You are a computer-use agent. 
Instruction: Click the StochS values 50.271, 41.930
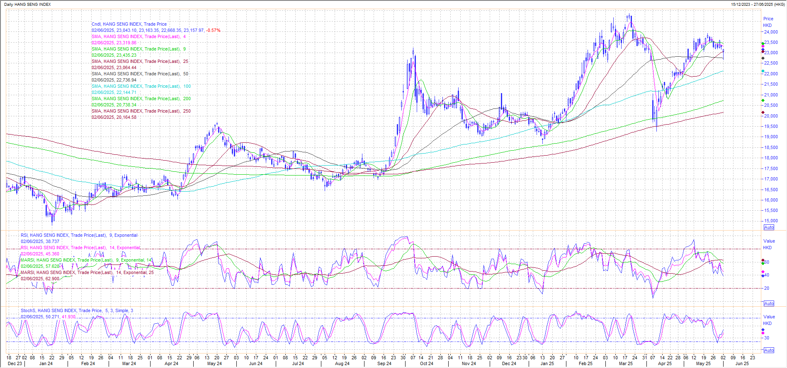coord(48,317)
